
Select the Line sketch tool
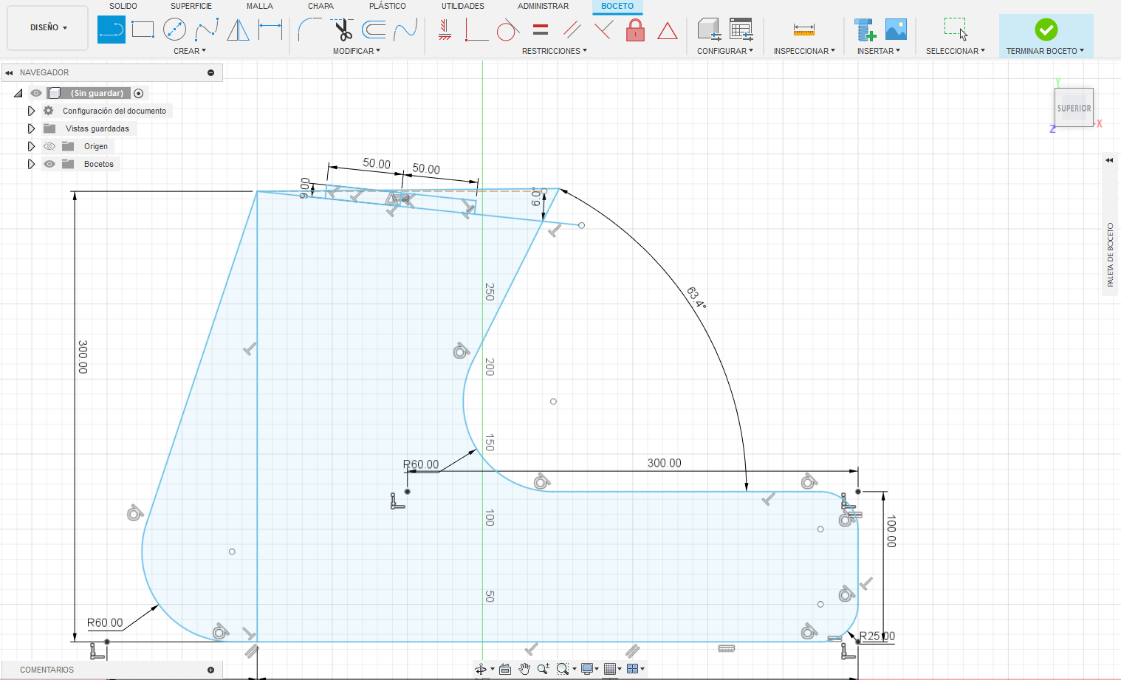pyautogui.click(x=112, y=30)
